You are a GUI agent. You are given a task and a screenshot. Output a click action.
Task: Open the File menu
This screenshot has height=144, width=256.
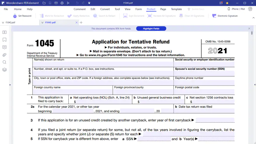click(x=6, y=9)
